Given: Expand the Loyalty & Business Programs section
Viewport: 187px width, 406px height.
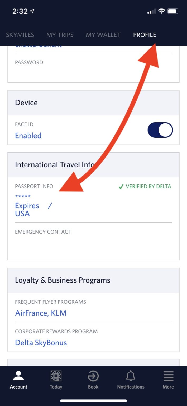Looking at the screenshot, I should click(x=63, y=280).
